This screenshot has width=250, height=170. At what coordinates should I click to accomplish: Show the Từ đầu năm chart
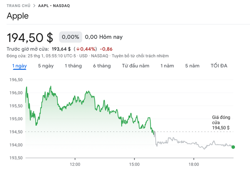coord(135,66)
